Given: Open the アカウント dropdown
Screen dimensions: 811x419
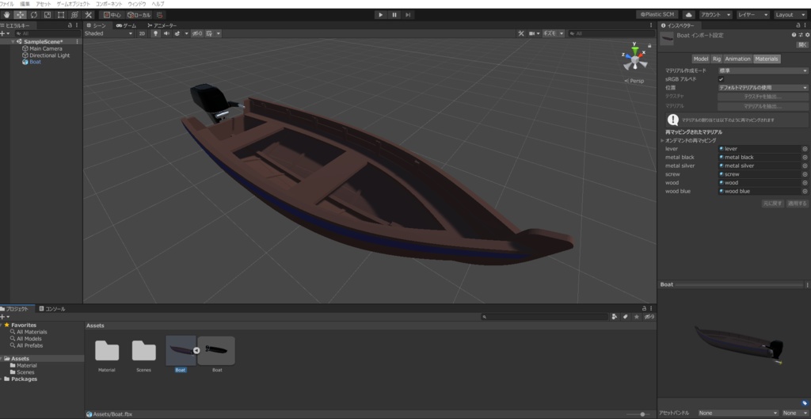Looking at the screenshot, I should 715,15.
